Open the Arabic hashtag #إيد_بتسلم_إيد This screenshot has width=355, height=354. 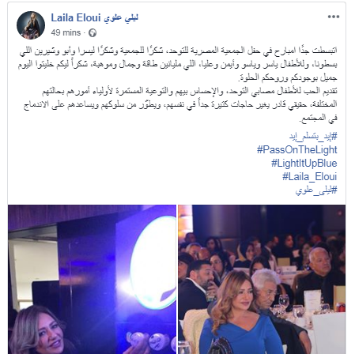[x=313, y=136]
